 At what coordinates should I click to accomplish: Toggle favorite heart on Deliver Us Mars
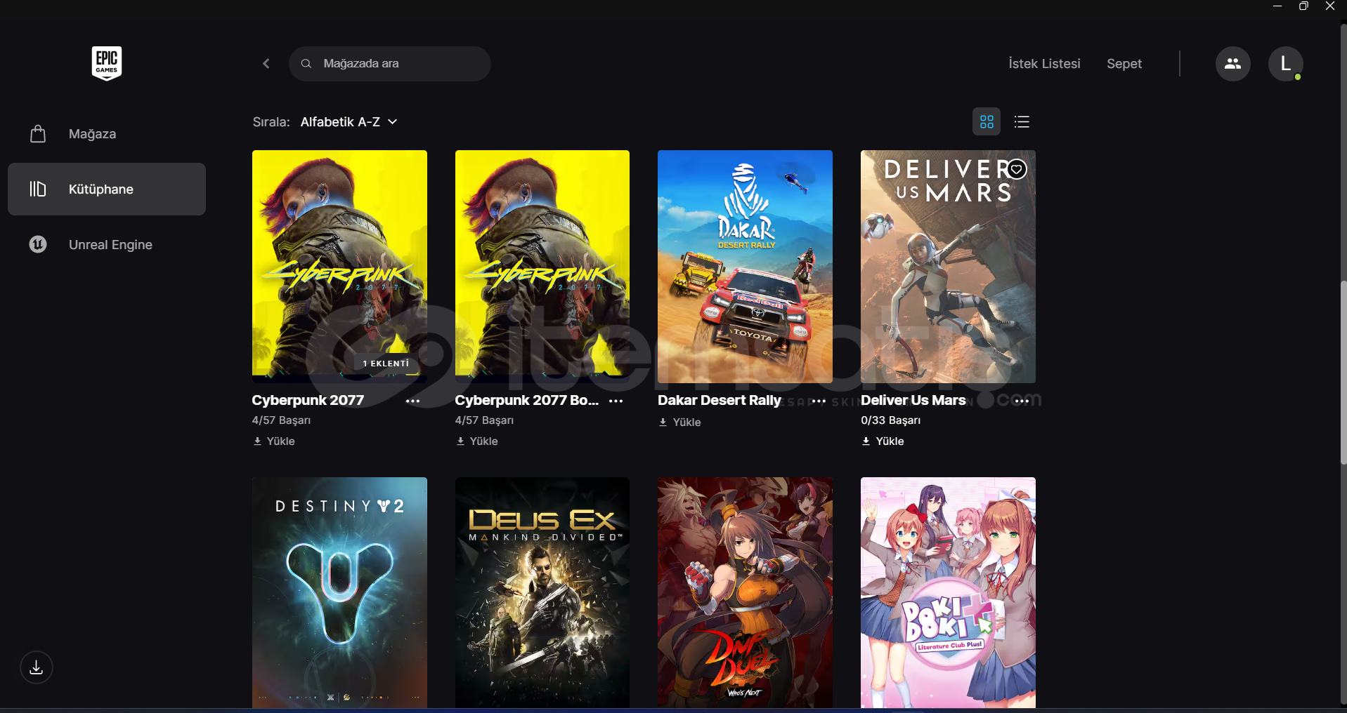click(1017, 169)
